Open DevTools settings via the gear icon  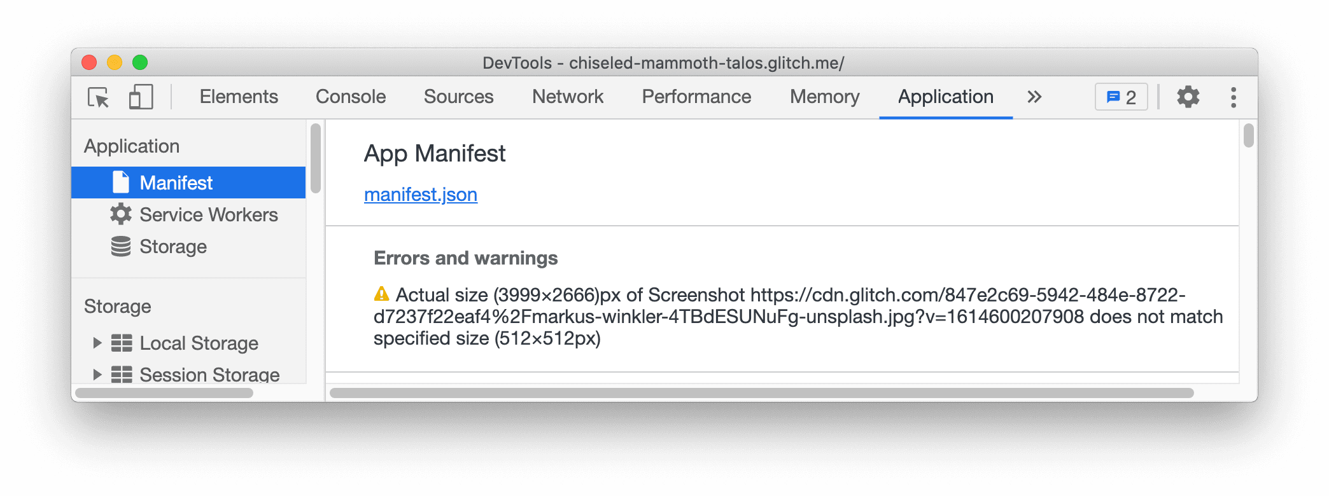[x=1188, y=97]
